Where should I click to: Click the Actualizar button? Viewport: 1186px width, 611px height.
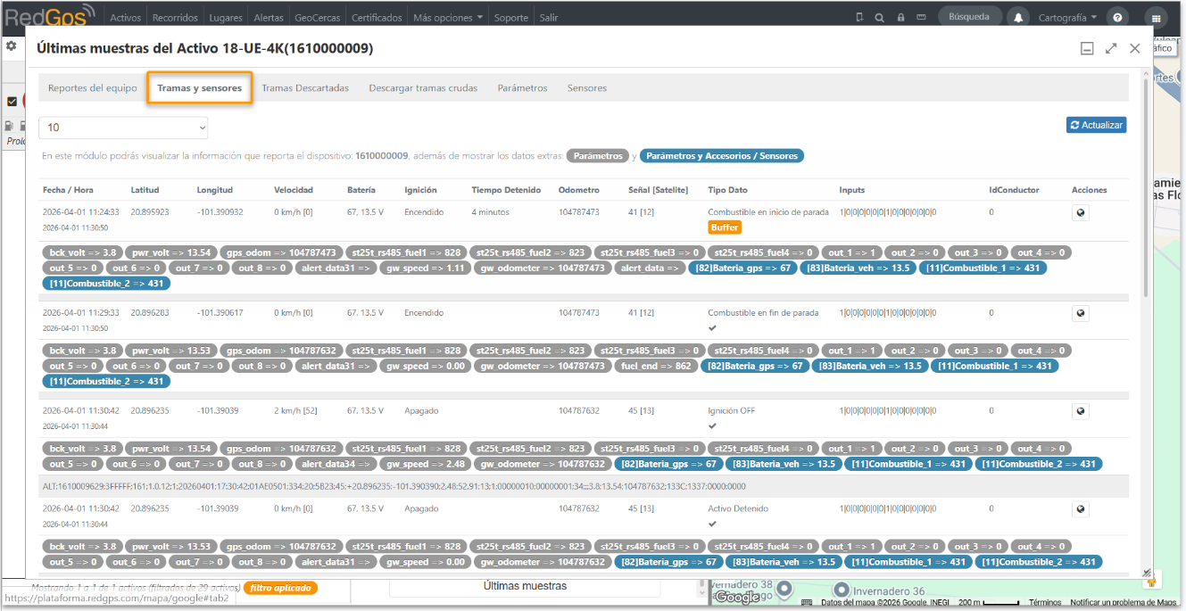click(x=1096, y=125)
